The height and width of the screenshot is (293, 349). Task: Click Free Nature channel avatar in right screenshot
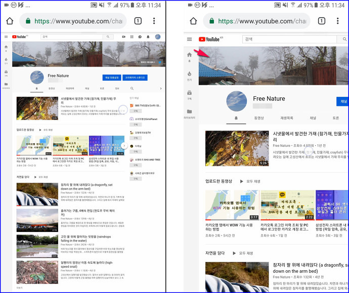click(x=237, y=101)
